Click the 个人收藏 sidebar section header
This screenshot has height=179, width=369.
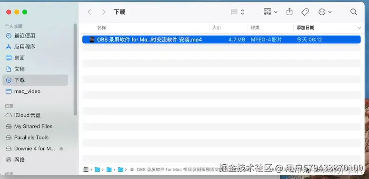[x=14, y=26]
